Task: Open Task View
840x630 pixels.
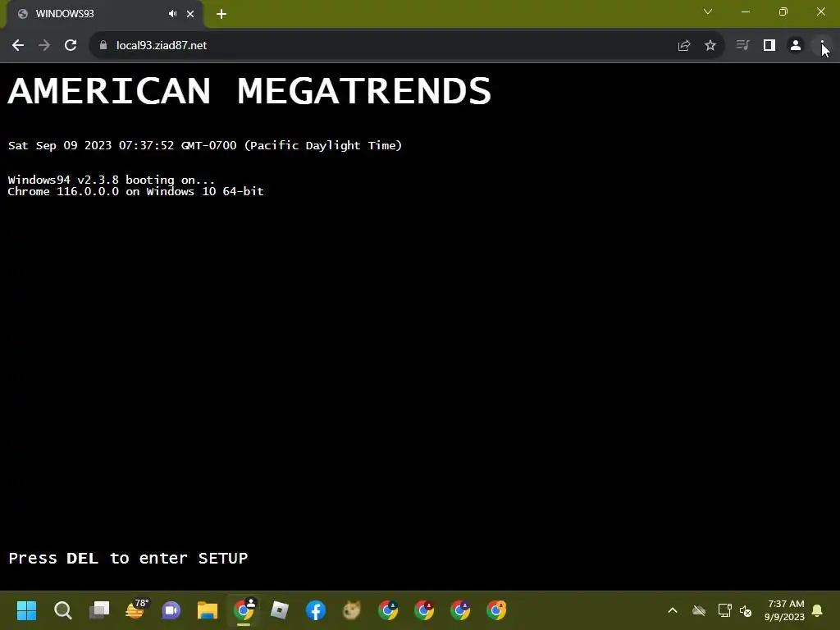Action: [x=99, y=610]
